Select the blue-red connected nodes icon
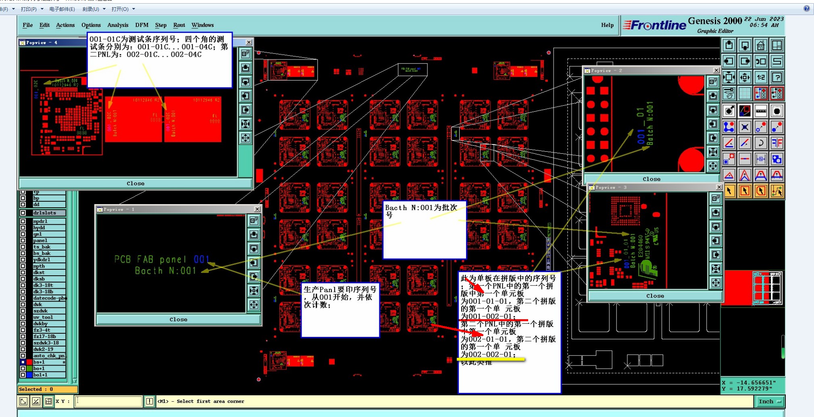This screenshot has width=814, height=417. click(729, 127)
